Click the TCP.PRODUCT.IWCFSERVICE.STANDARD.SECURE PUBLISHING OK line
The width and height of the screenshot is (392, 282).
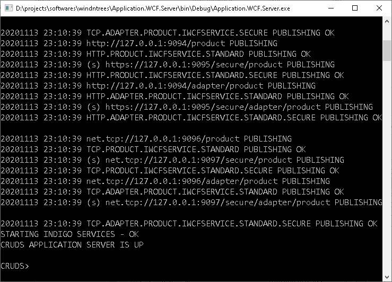coord(170,171)
